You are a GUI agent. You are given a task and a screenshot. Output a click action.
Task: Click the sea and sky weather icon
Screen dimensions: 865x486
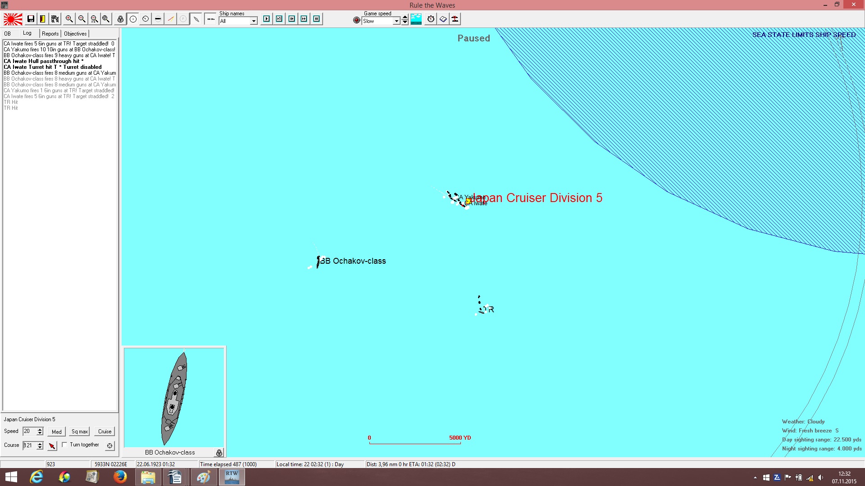tap(416, 19)
